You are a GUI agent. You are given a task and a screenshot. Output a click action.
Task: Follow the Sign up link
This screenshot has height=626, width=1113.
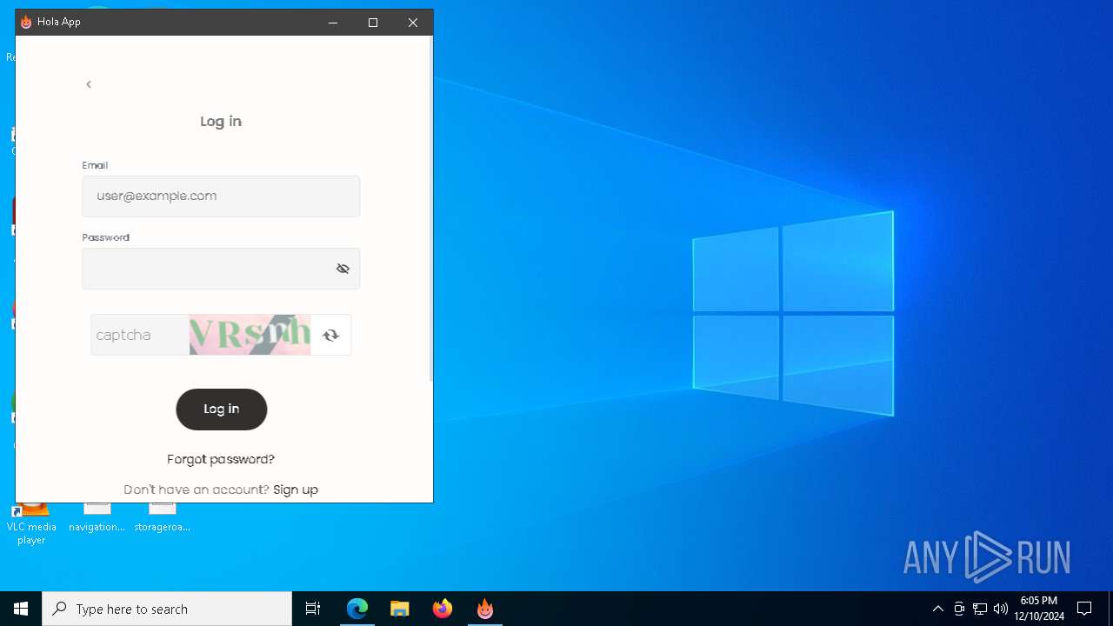tap(296, 489)
